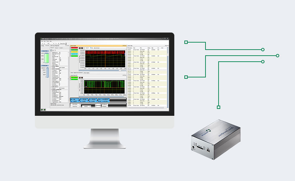Click the first green status indicator in status bar
The image size is (295, 181).
click(x=42, y=110)
